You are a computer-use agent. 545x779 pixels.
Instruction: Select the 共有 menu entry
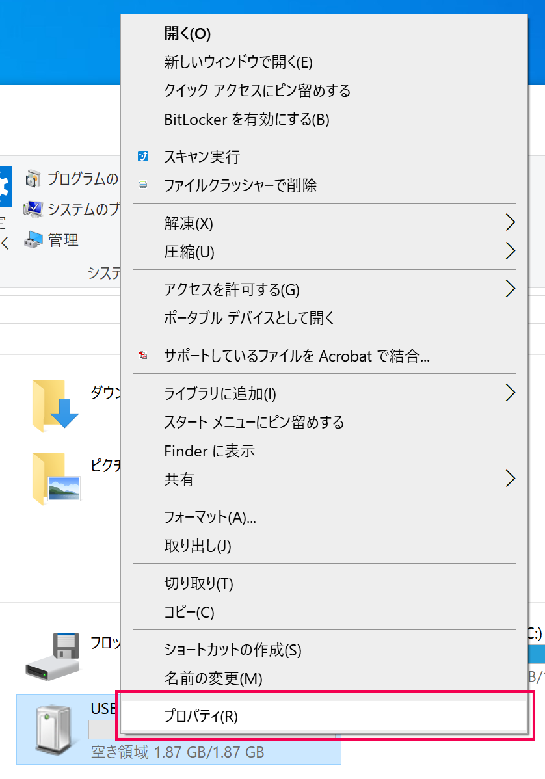pyautogui.click(x=325, y=479)
